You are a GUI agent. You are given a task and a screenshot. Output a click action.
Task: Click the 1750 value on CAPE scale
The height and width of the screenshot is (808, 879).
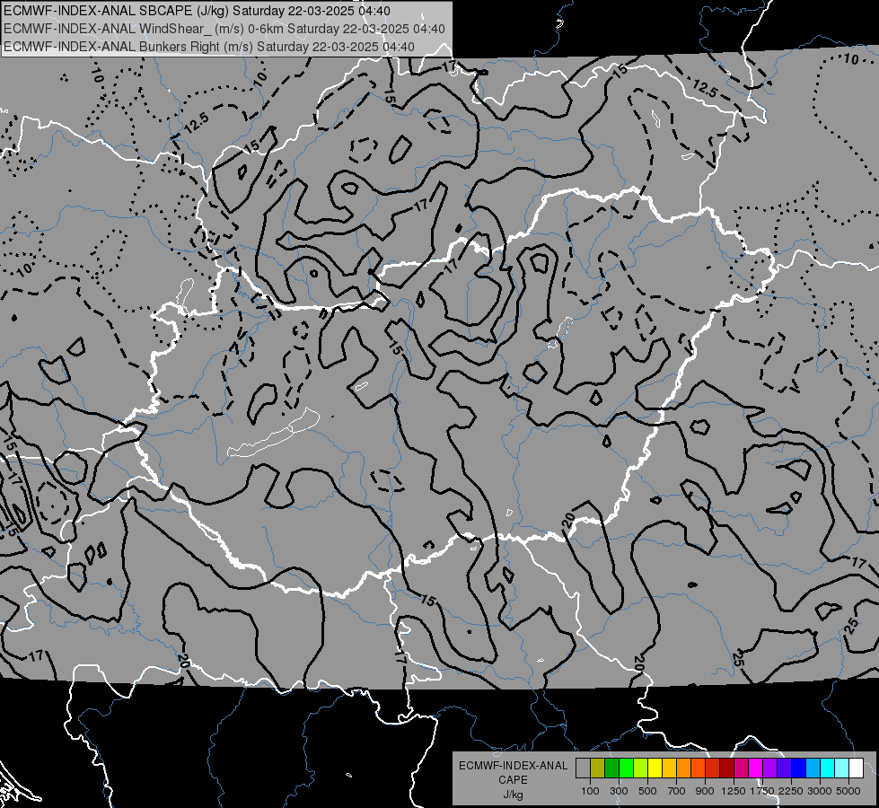point(762,791)
